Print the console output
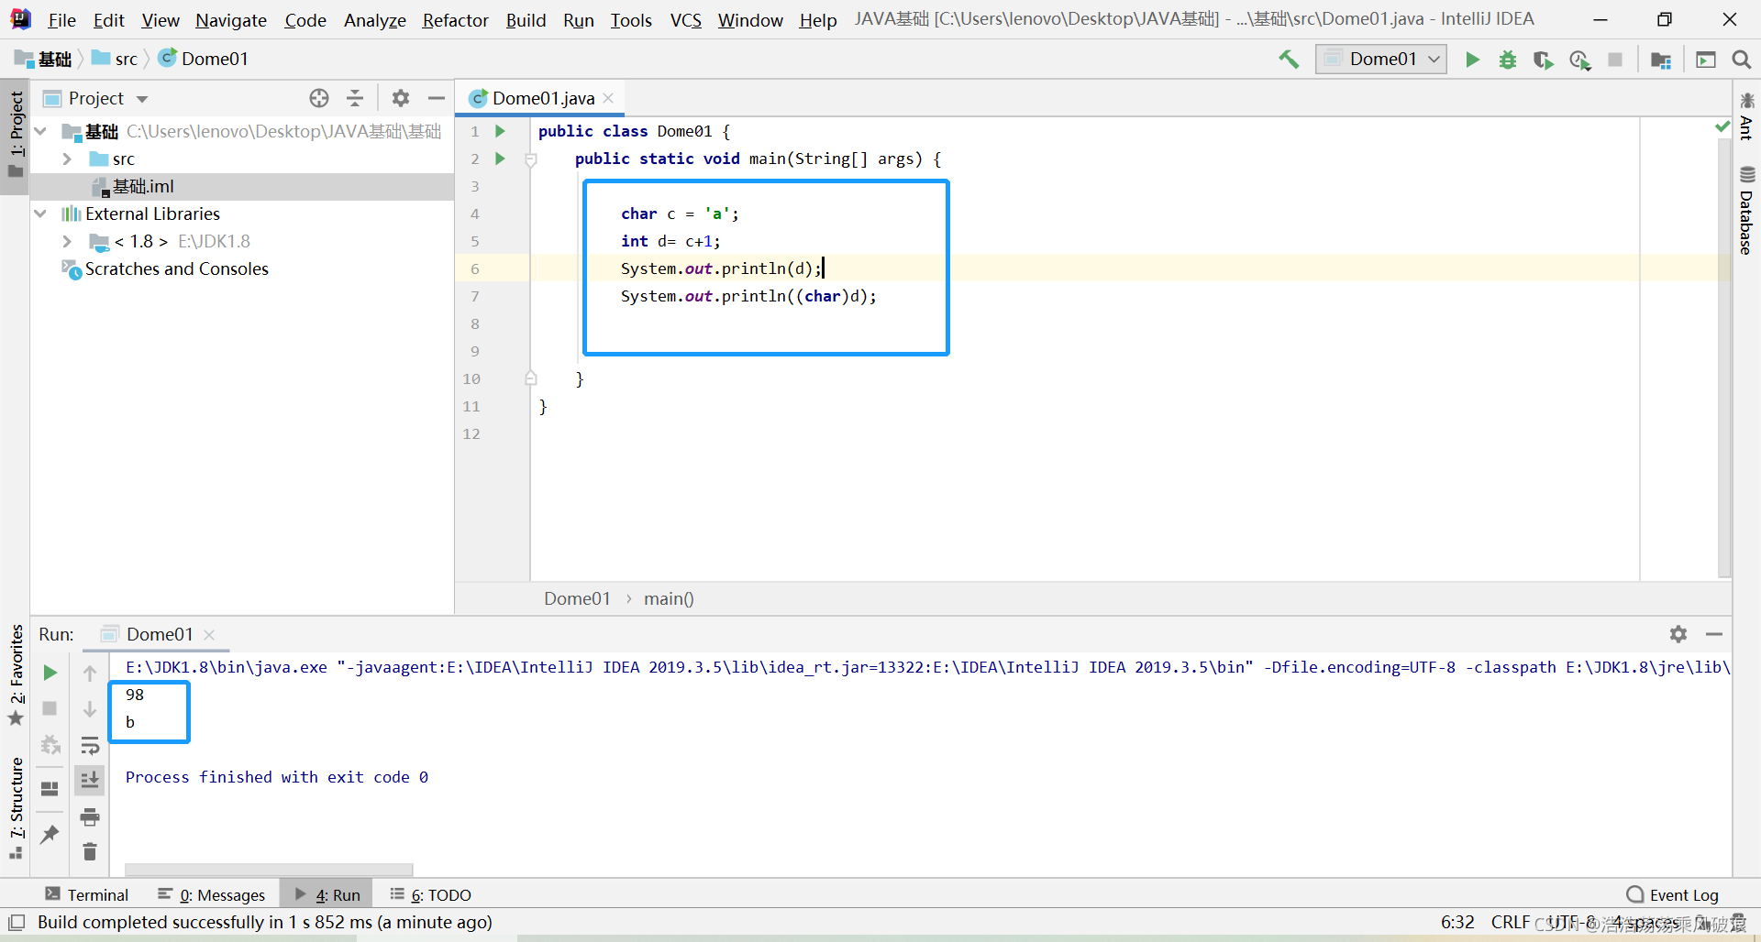1761x942 pixels. coord(90,816)
